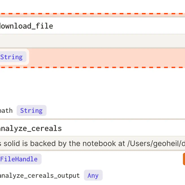Click empty space right of the Any tag
Image resolution: width=185 pixels, height=185 pixels.
coord(141,175)
